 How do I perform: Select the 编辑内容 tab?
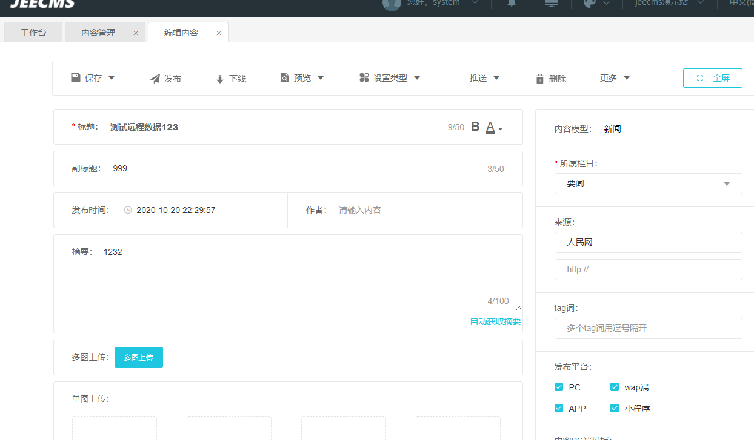[181, 33]
